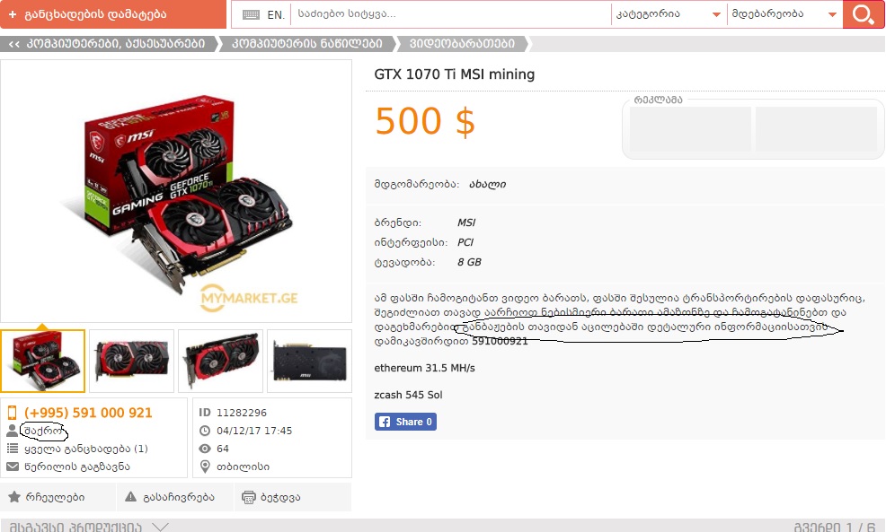Open the ვიდეობარათები breadcrumb
Image resolution: width=886 pixels, height=532 pixels.
point(462,44)
